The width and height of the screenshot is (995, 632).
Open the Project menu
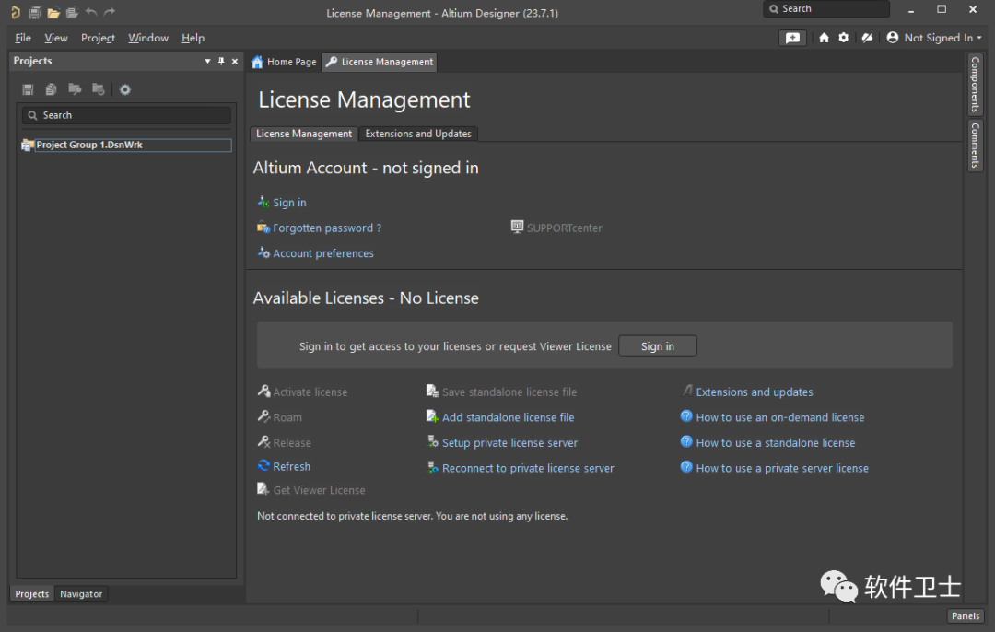click(98, 38)
